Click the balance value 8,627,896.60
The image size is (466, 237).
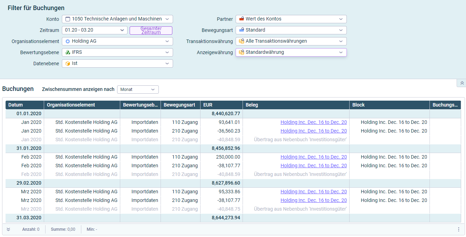(x=226, y=183)
